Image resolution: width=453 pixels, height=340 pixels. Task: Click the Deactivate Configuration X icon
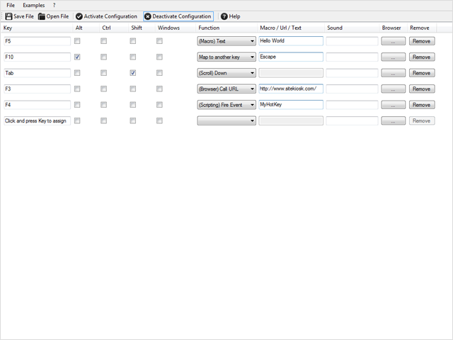coord(147,16)
